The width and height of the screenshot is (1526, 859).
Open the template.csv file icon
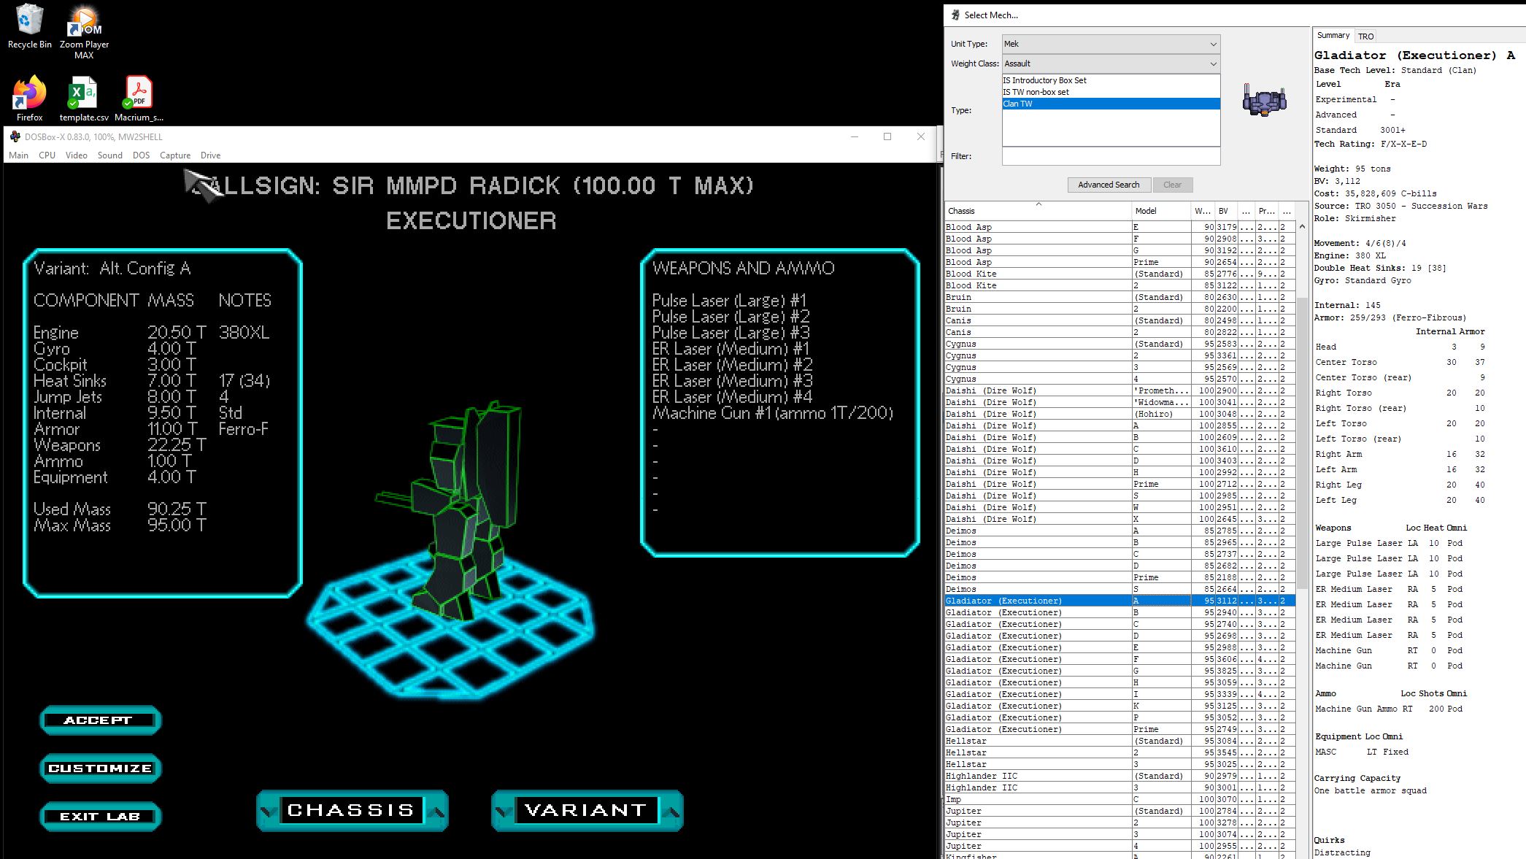click(x=83, y=93)
